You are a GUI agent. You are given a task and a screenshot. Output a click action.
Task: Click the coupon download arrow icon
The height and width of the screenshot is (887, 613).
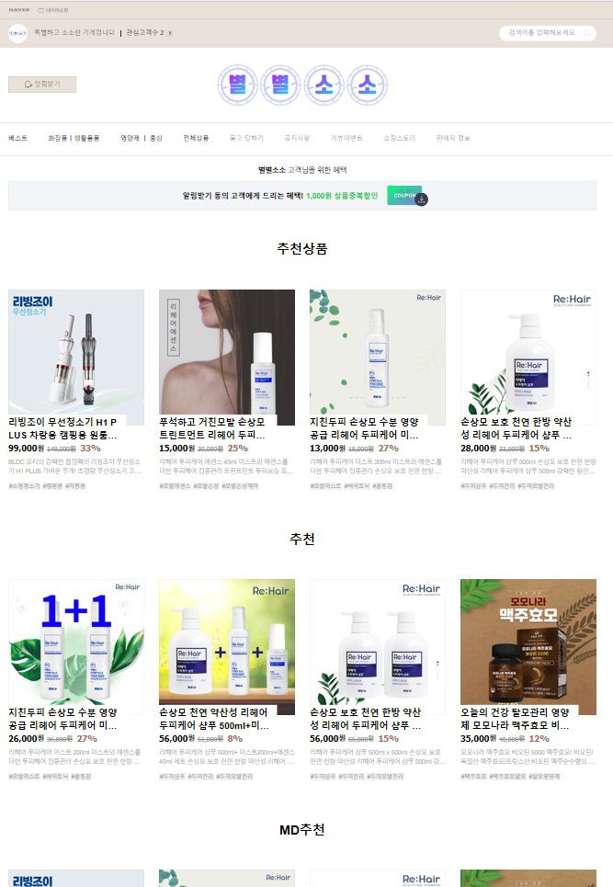(422, 199)
